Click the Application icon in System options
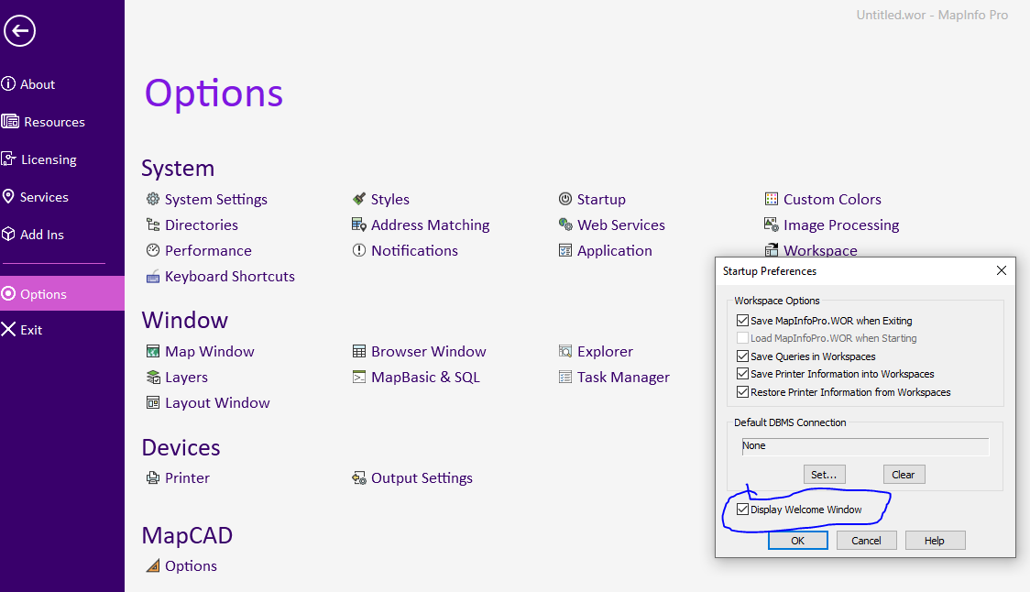The height and width of the screenshot is (592, 1030). click(x=564, y=250)
